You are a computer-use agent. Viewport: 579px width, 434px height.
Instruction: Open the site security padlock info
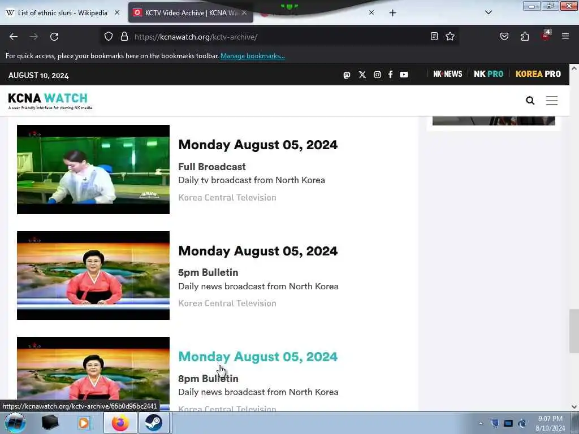click(124, 37)
